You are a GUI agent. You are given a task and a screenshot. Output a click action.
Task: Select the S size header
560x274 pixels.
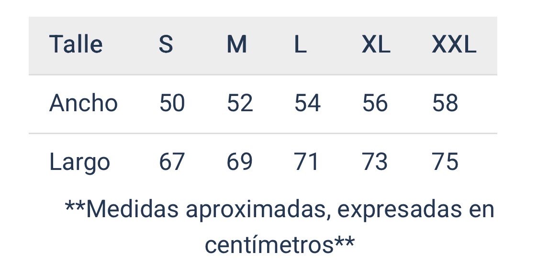point(166,45)
